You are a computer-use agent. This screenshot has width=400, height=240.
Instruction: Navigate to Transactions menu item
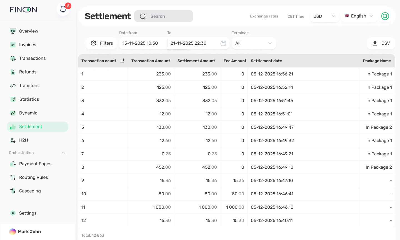[32, 58]
